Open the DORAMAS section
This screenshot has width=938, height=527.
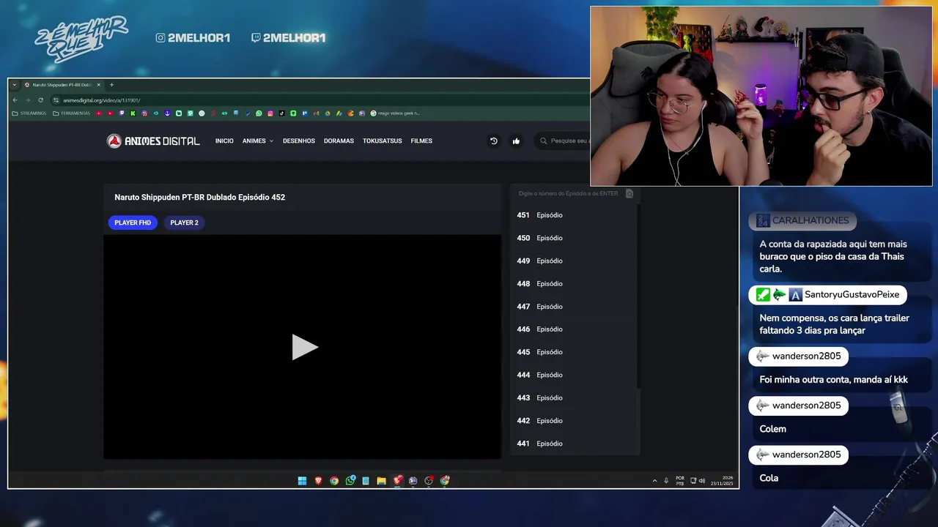pos(339,141)
